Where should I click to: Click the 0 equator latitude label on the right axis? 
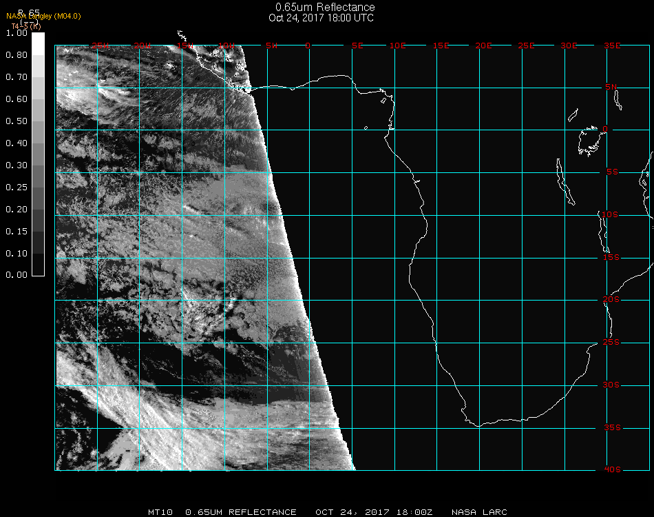tap(605, 129)
